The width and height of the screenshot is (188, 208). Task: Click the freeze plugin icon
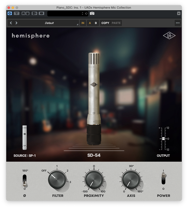coord(17,13)
